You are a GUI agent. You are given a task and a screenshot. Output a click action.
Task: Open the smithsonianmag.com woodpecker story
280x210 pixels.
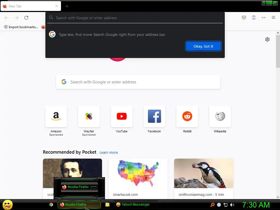[x=203, y=179]
